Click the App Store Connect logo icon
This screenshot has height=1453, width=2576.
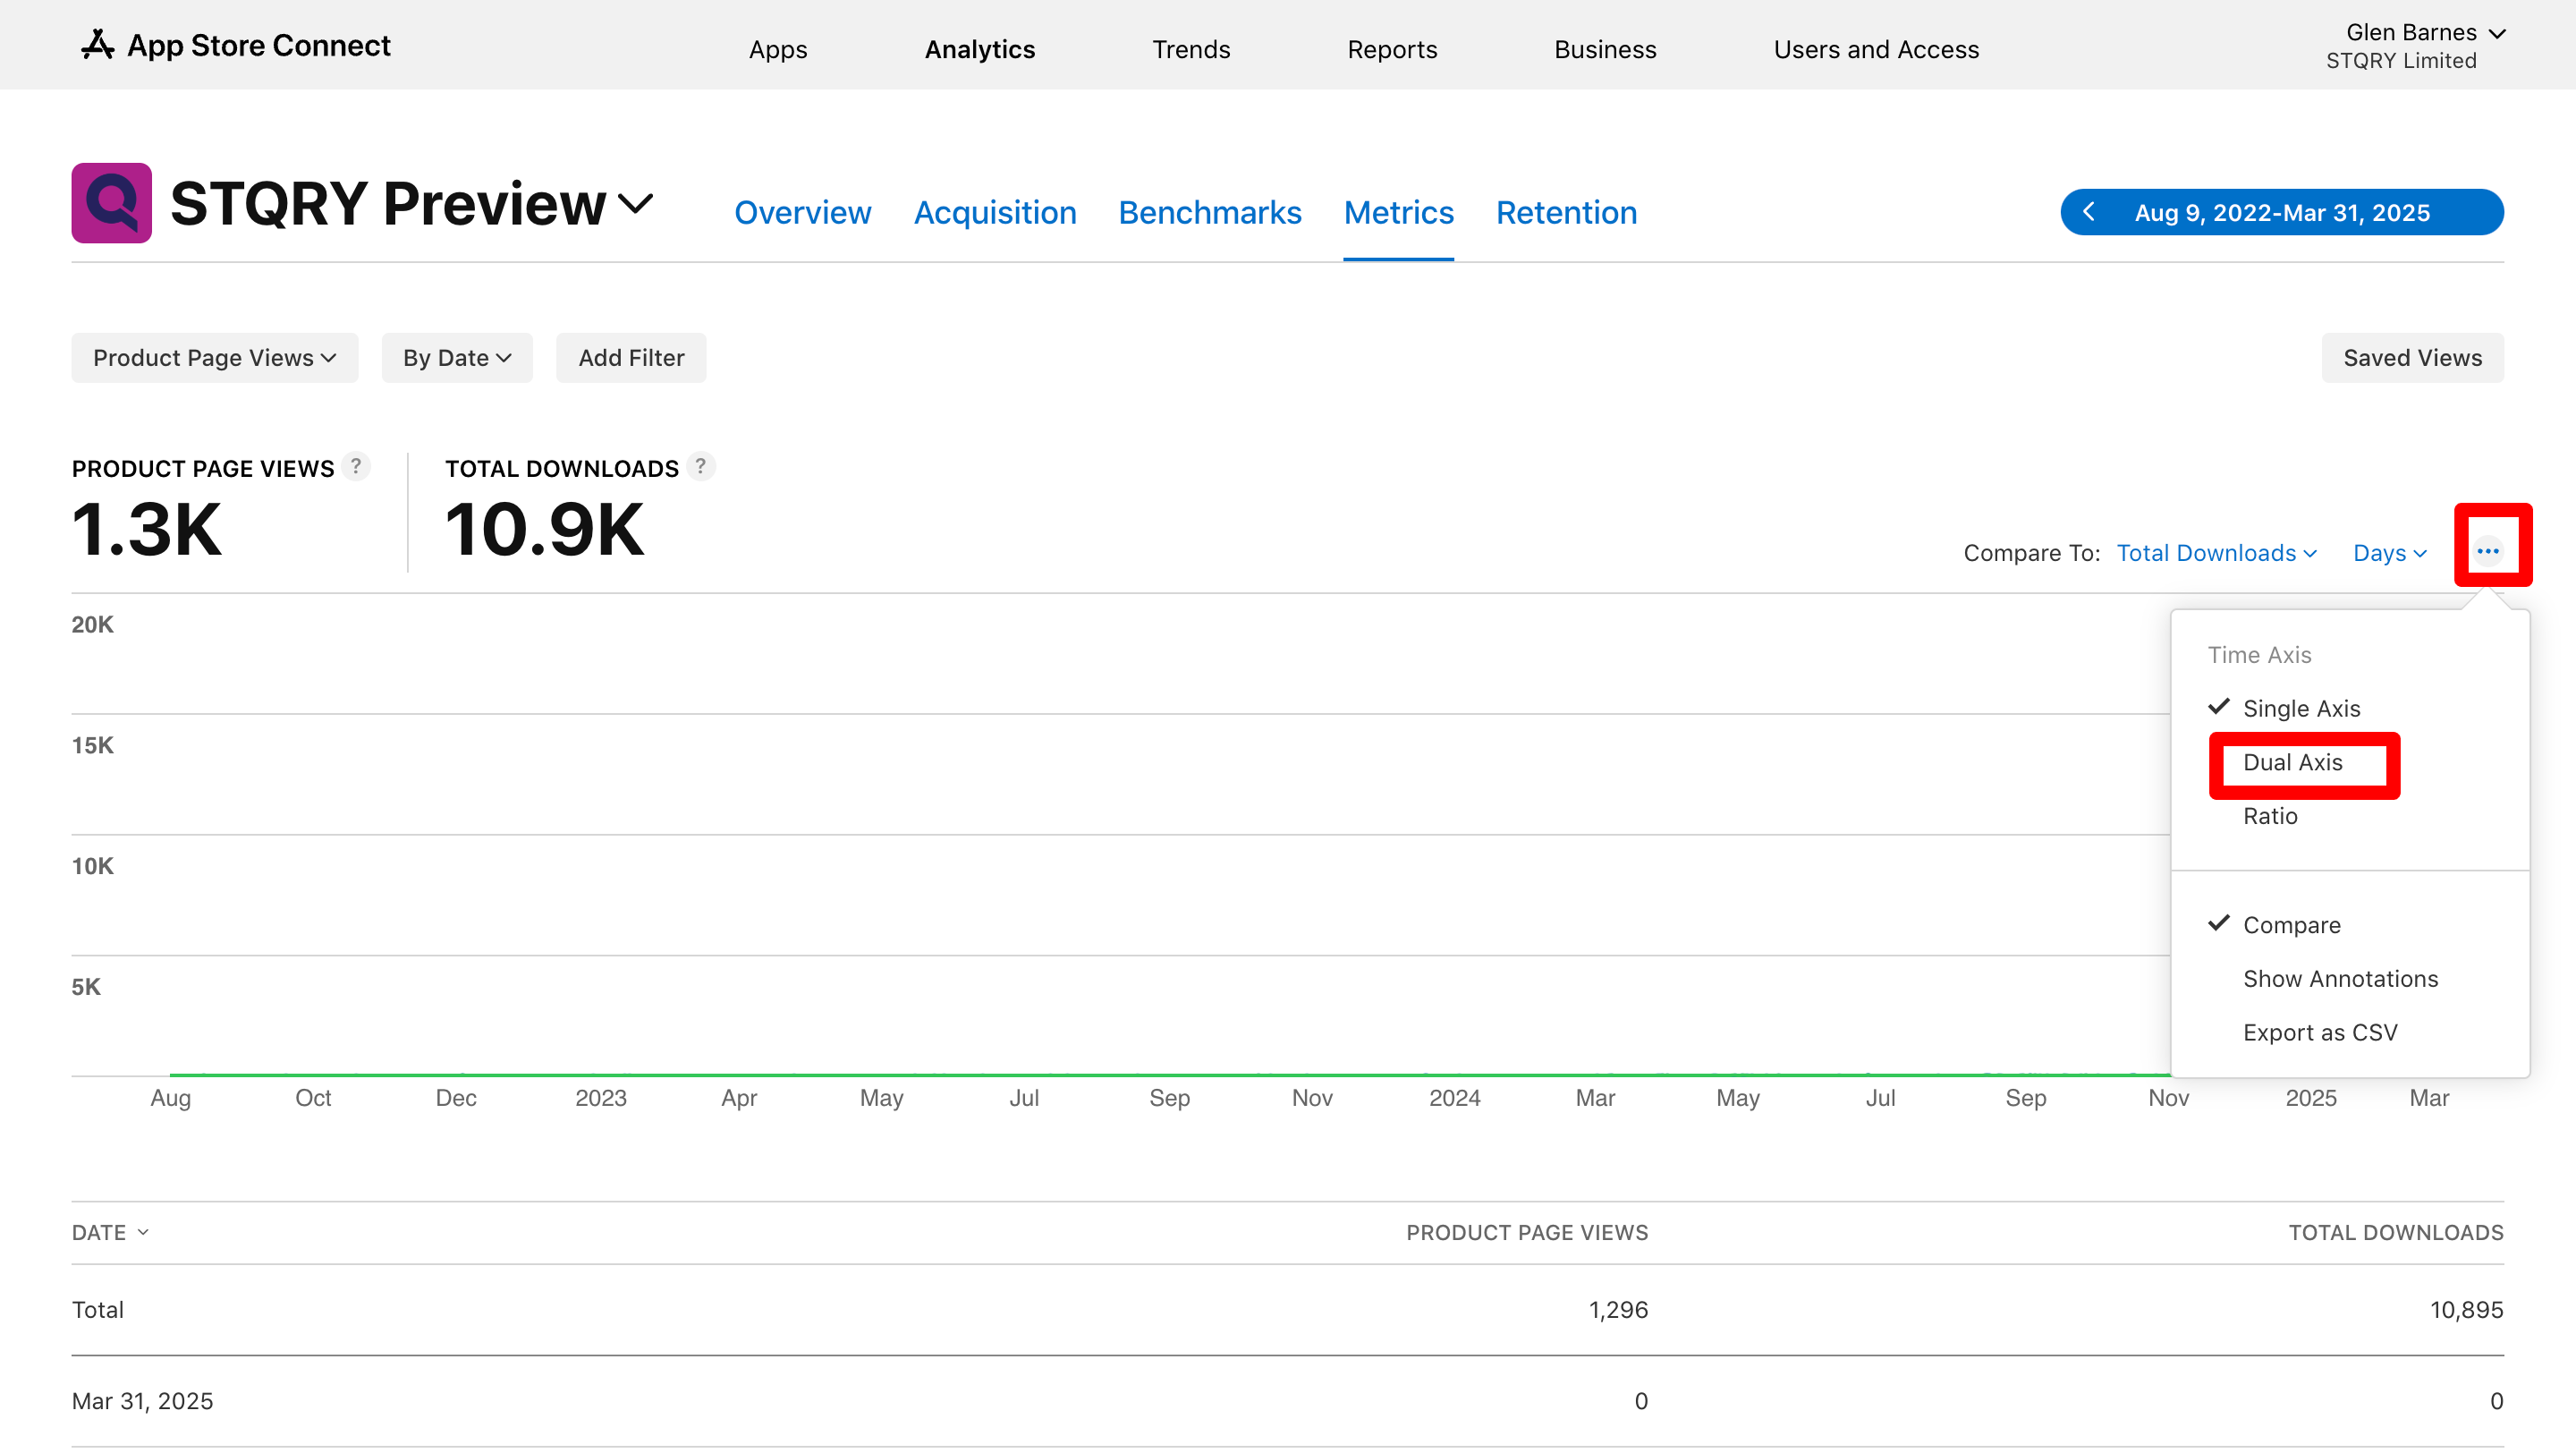[x=97, y=45]
